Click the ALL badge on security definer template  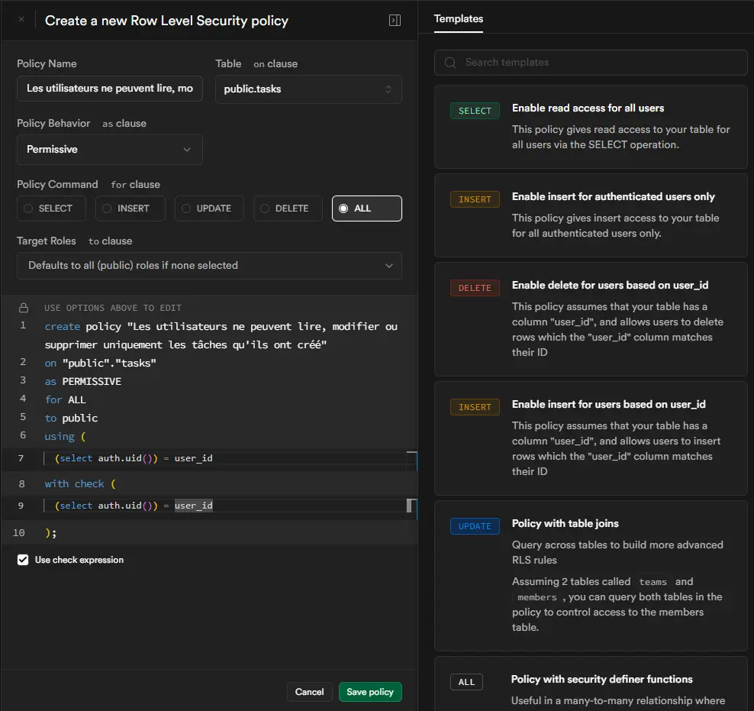point(466,682)
